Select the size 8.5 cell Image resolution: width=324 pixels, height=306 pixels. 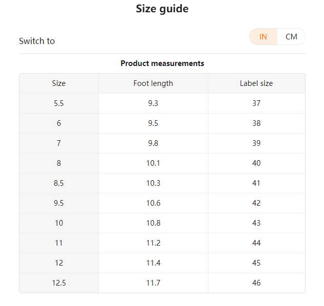[59, 183]
